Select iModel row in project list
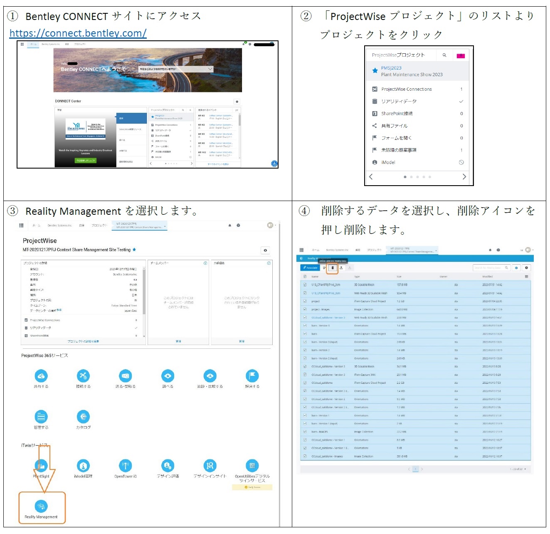Image resolution: width=550 pixels, height=534 pixels. [417, 162]
